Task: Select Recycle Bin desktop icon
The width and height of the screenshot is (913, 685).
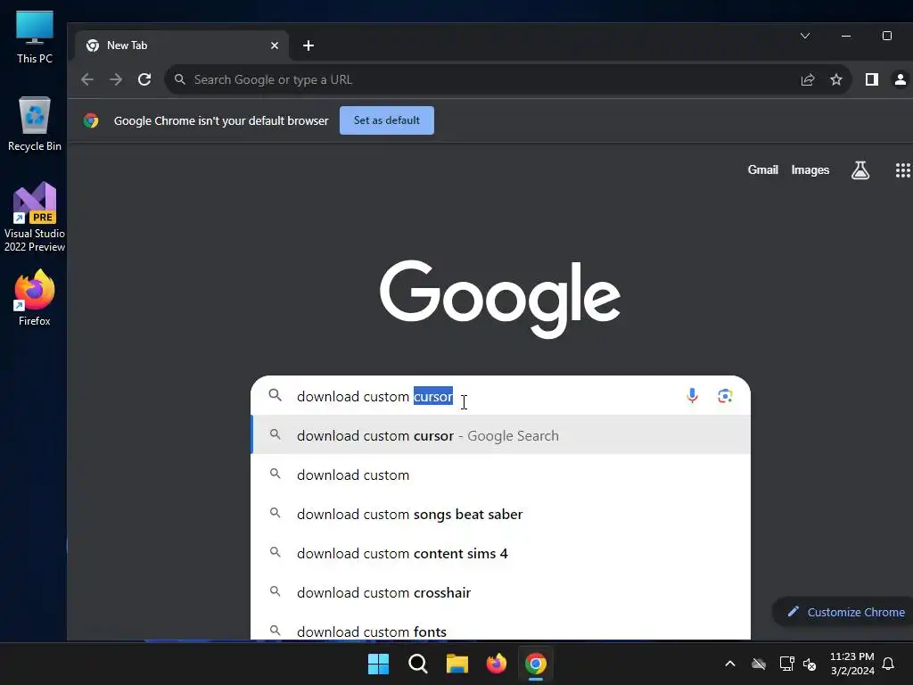Action: coord(35,124)
